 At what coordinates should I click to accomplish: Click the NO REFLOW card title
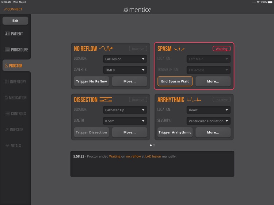point(85,49)
